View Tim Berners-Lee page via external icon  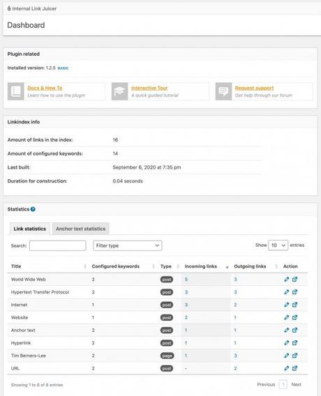[x=294, y=356]
